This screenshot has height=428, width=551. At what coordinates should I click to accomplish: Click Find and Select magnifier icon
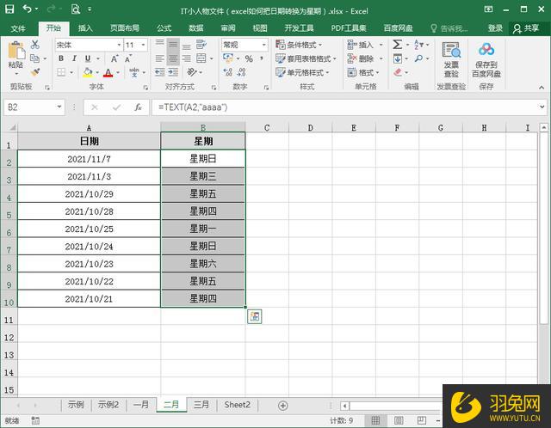tap(418, 58)
